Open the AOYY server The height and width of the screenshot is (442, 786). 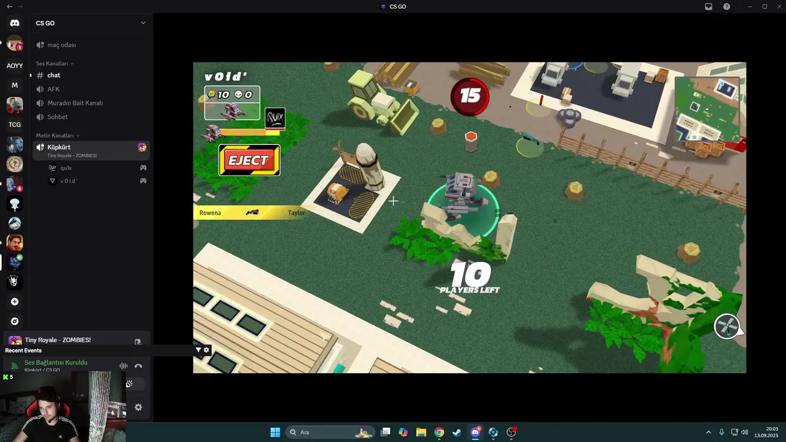pos(15,65)
